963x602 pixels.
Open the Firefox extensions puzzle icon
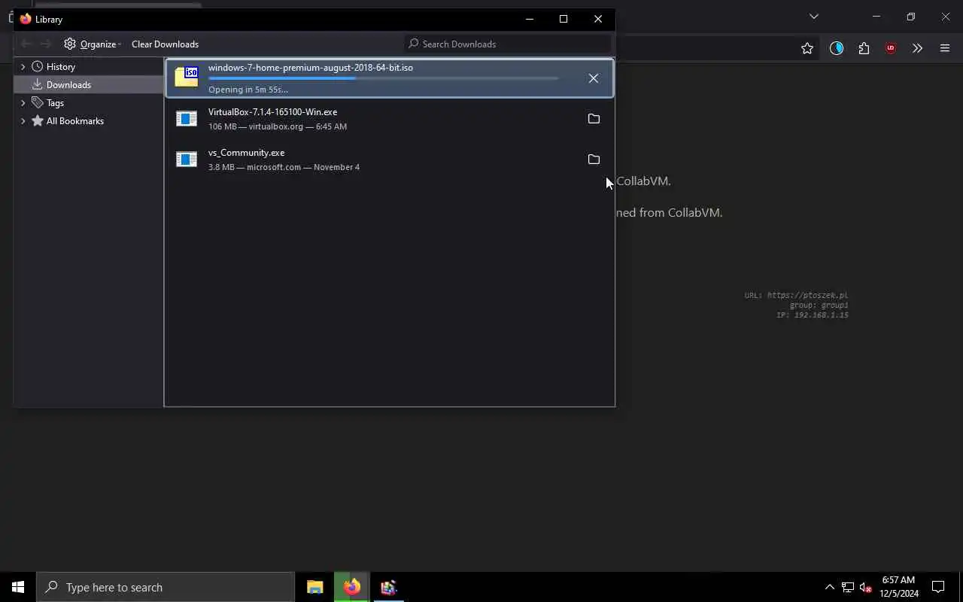[x=864, y=48]
